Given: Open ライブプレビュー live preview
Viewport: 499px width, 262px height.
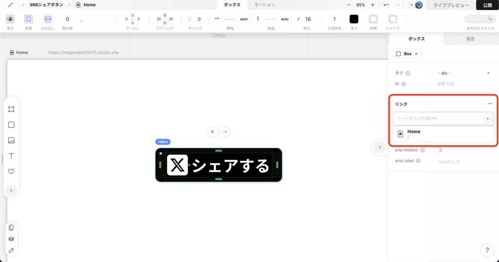Looking at the screenshot, I should pos(451,5).
